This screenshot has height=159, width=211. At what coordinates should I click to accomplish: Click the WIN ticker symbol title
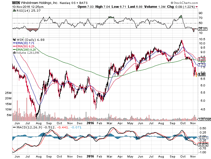(16, 3)
